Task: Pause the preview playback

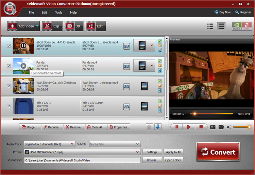Action: click(177, 127)
